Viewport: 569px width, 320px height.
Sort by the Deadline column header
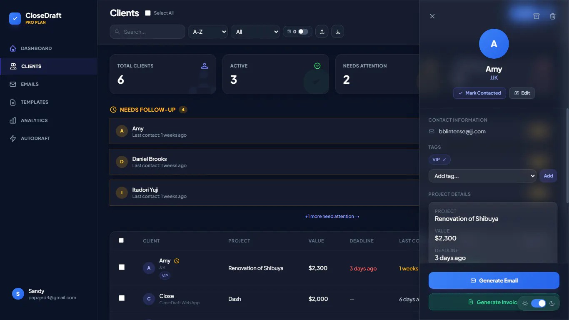pos(362,241)
